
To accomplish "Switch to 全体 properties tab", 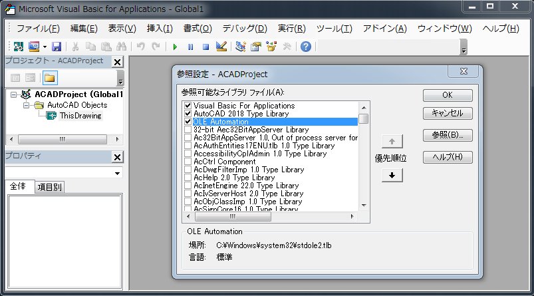I will (x=18, y=186).
